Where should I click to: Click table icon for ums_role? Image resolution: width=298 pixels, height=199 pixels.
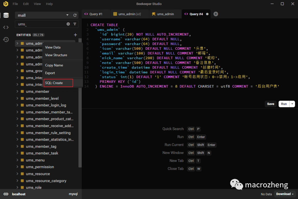22,187
